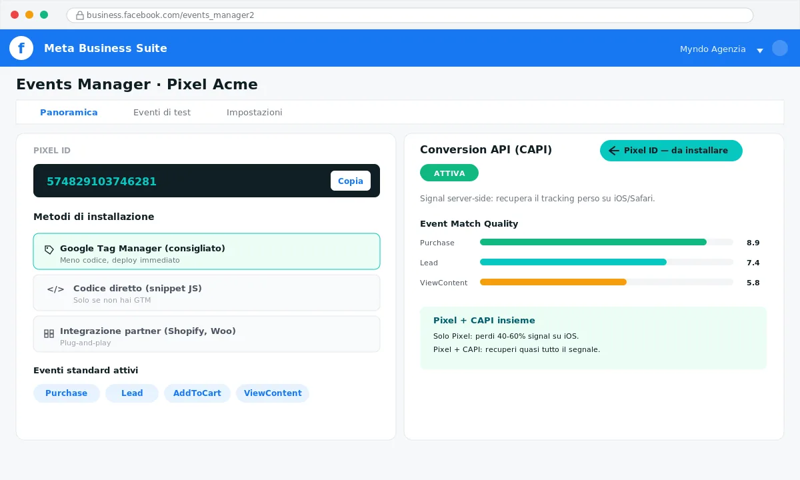Click the Pixel + CAPI insieme heading

484,320
